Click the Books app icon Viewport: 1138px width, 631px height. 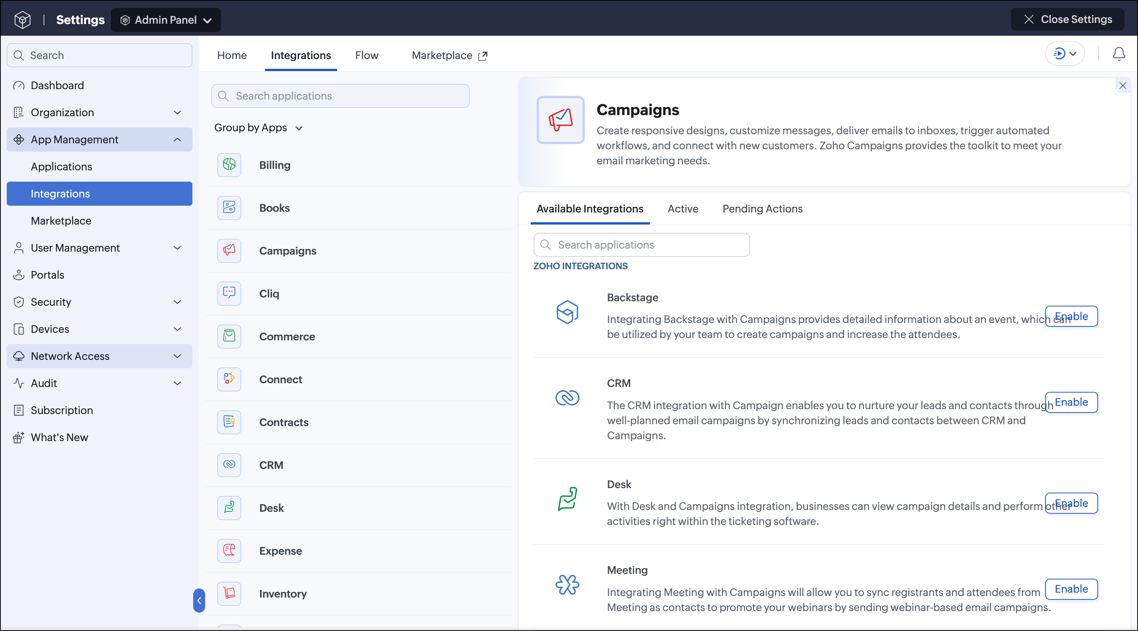point(229,208)
